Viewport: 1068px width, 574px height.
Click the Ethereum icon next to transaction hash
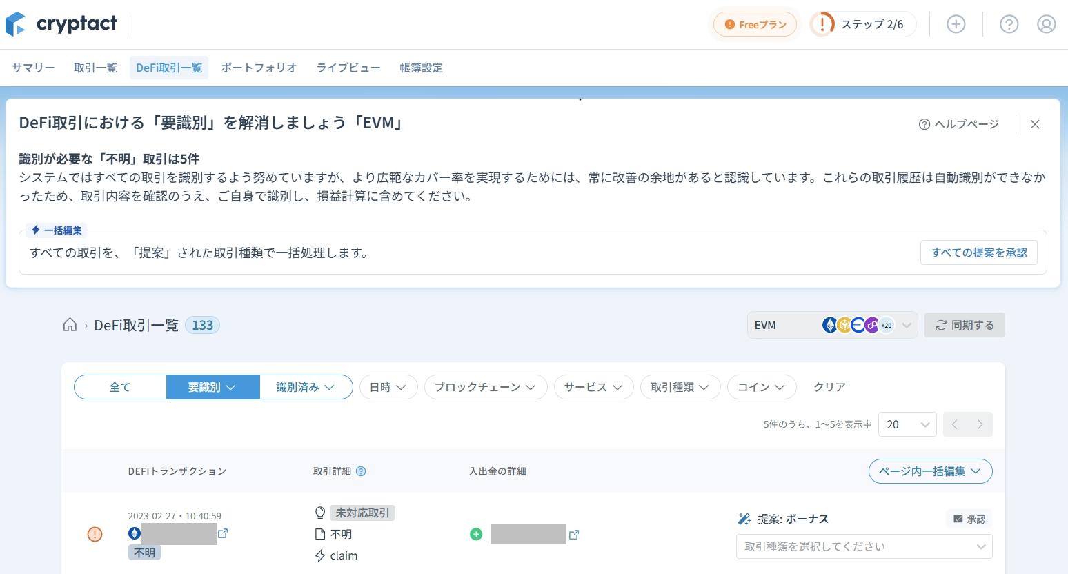coord(135,533)
